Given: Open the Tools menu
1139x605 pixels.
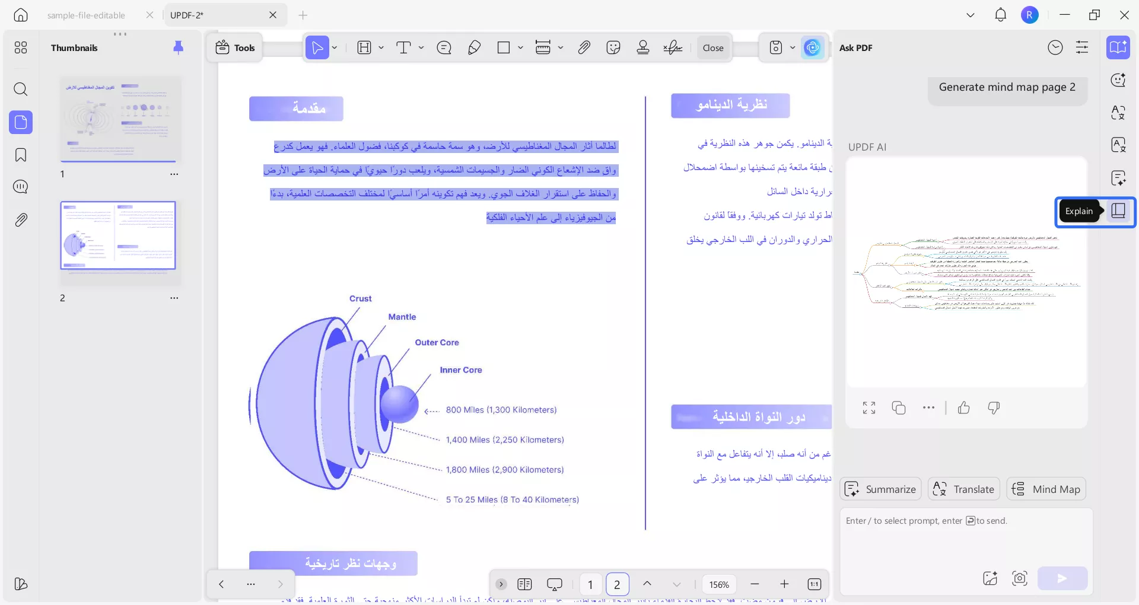Looking at the screenshot, I should pos(236,48).
